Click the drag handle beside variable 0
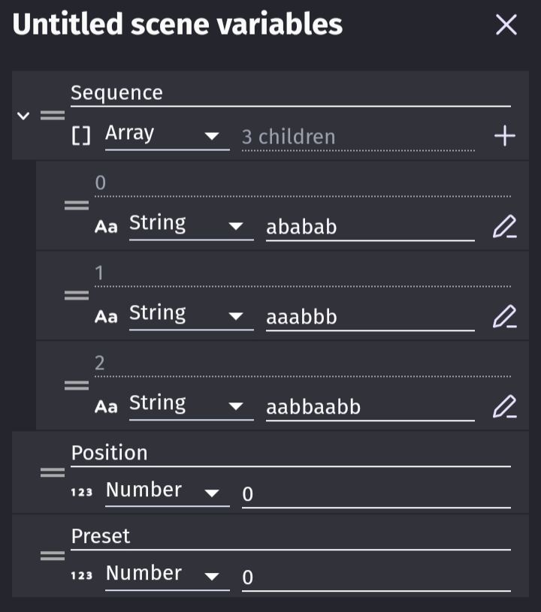This screenshot has width=541, height=612. coord(76,204)
